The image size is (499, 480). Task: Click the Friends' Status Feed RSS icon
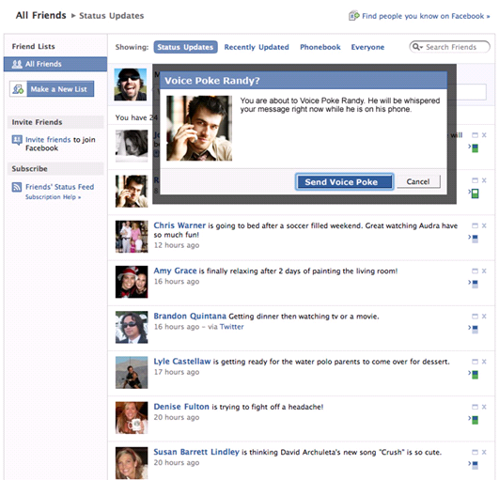tap(17, 187)
